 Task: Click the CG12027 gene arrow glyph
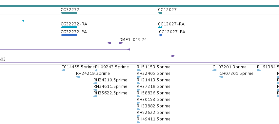(x=160, y=13)
